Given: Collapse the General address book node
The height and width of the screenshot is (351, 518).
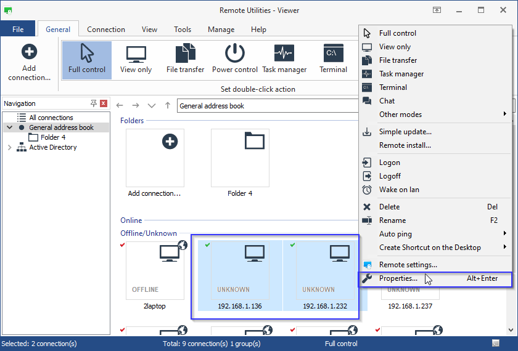Looking at the screenshot, I should [9, 127].
